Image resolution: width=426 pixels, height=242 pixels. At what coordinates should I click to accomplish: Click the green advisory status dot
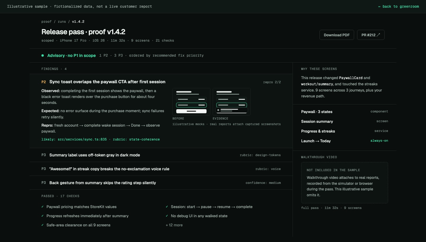(43, 55)
